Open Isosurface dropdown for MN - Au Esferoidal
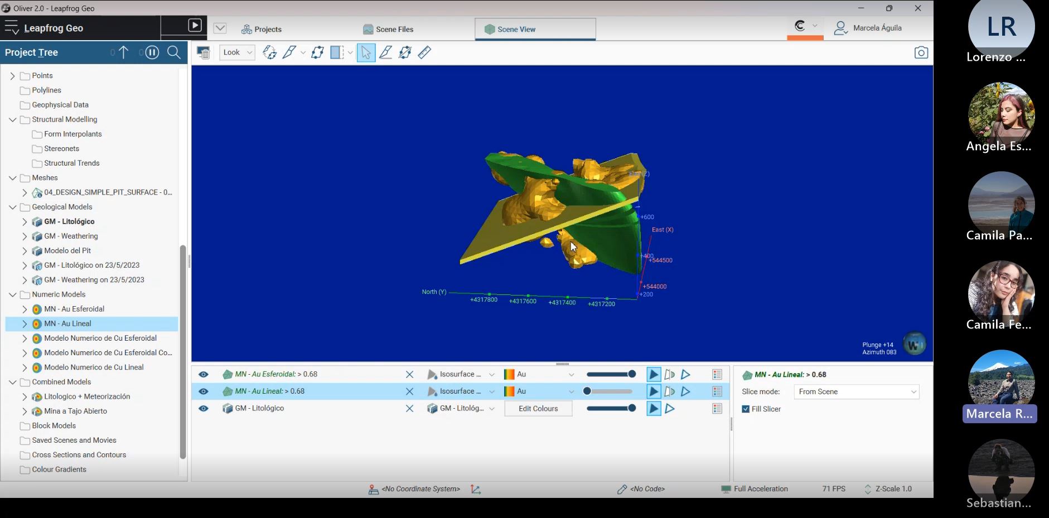The width and height of the screenshot is (1049, 518). (461, 375)
